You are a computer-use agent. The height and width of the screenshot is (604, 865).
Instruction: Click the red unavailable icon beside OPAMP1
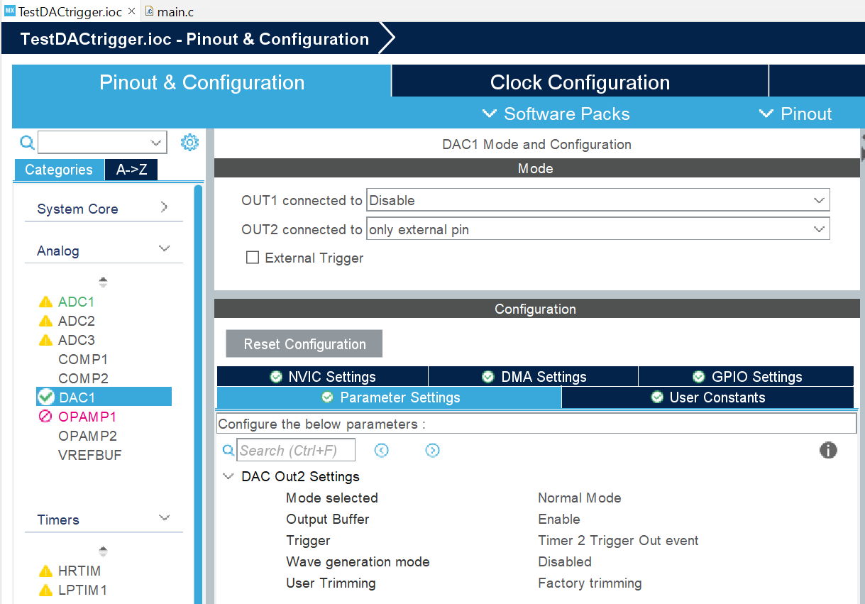pos(45,416)
